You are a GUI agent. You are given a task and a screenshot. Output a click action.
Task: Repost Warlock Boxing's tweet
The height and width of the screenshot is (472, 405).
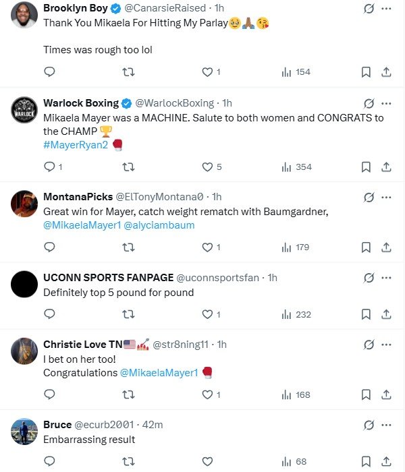point(128,167)
